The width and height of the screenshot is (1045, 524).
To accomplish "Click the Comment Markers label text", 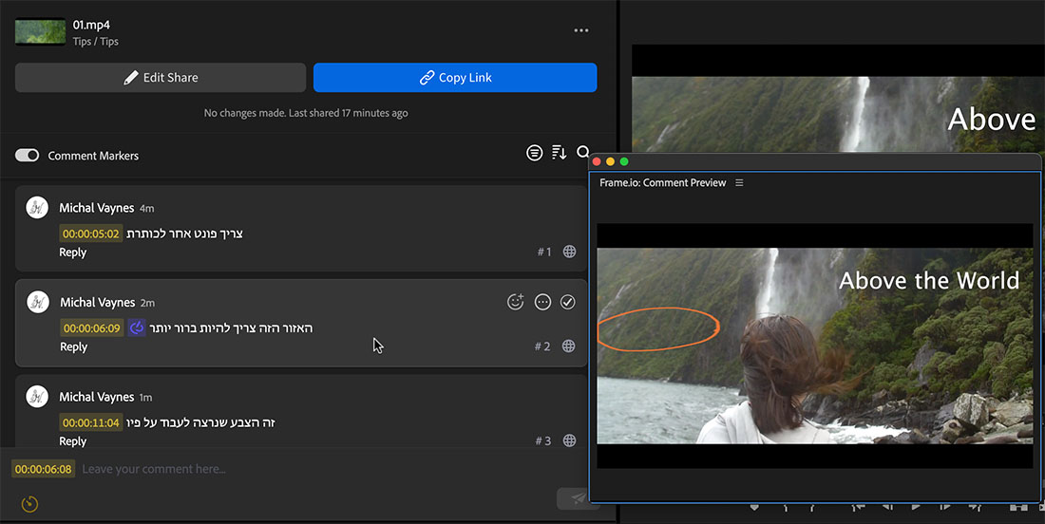I will coord(93,156).
